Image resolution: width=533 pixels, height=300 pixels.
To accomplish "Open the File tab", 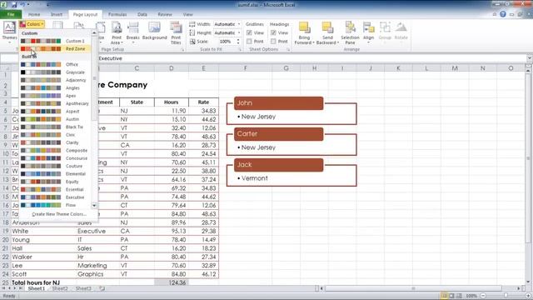I will tap(11, 14).
